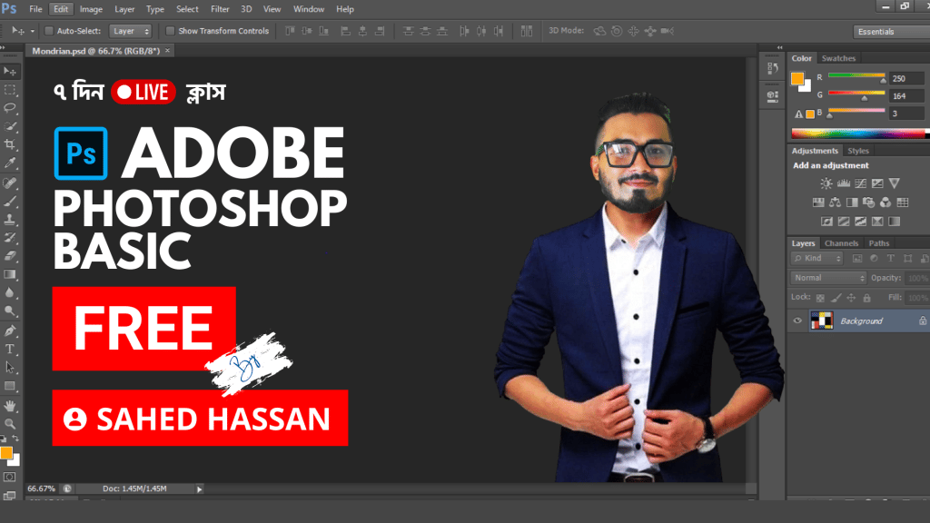
Task: Select the Path Selection tool
Action: tap(10, 368)
